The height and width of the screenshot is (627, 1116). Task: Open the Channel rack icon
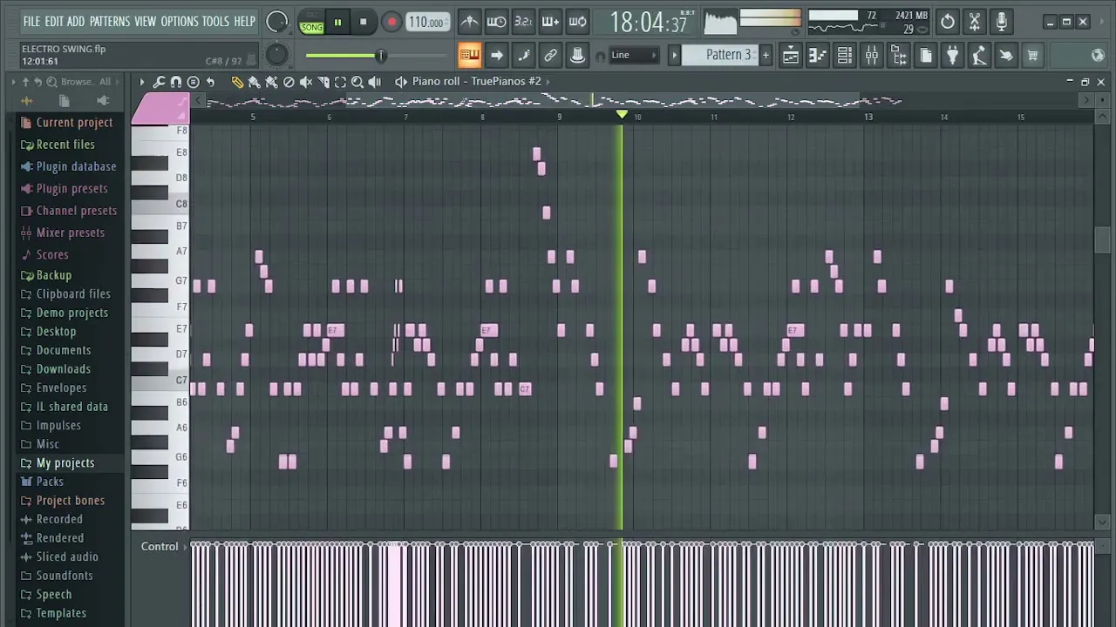point(844,56)
